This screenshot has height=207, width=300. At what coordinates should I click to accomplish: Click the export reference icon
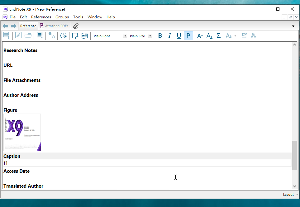tap(244, 36)
